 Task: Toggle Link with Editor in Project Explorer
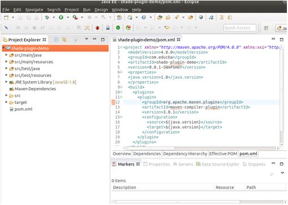click(64, 40)
